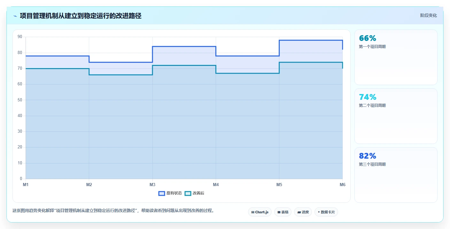This screenshot has width=450, height=229.
Task: Open the 82% 第三个项目周期 card
Action: [396, 175]
